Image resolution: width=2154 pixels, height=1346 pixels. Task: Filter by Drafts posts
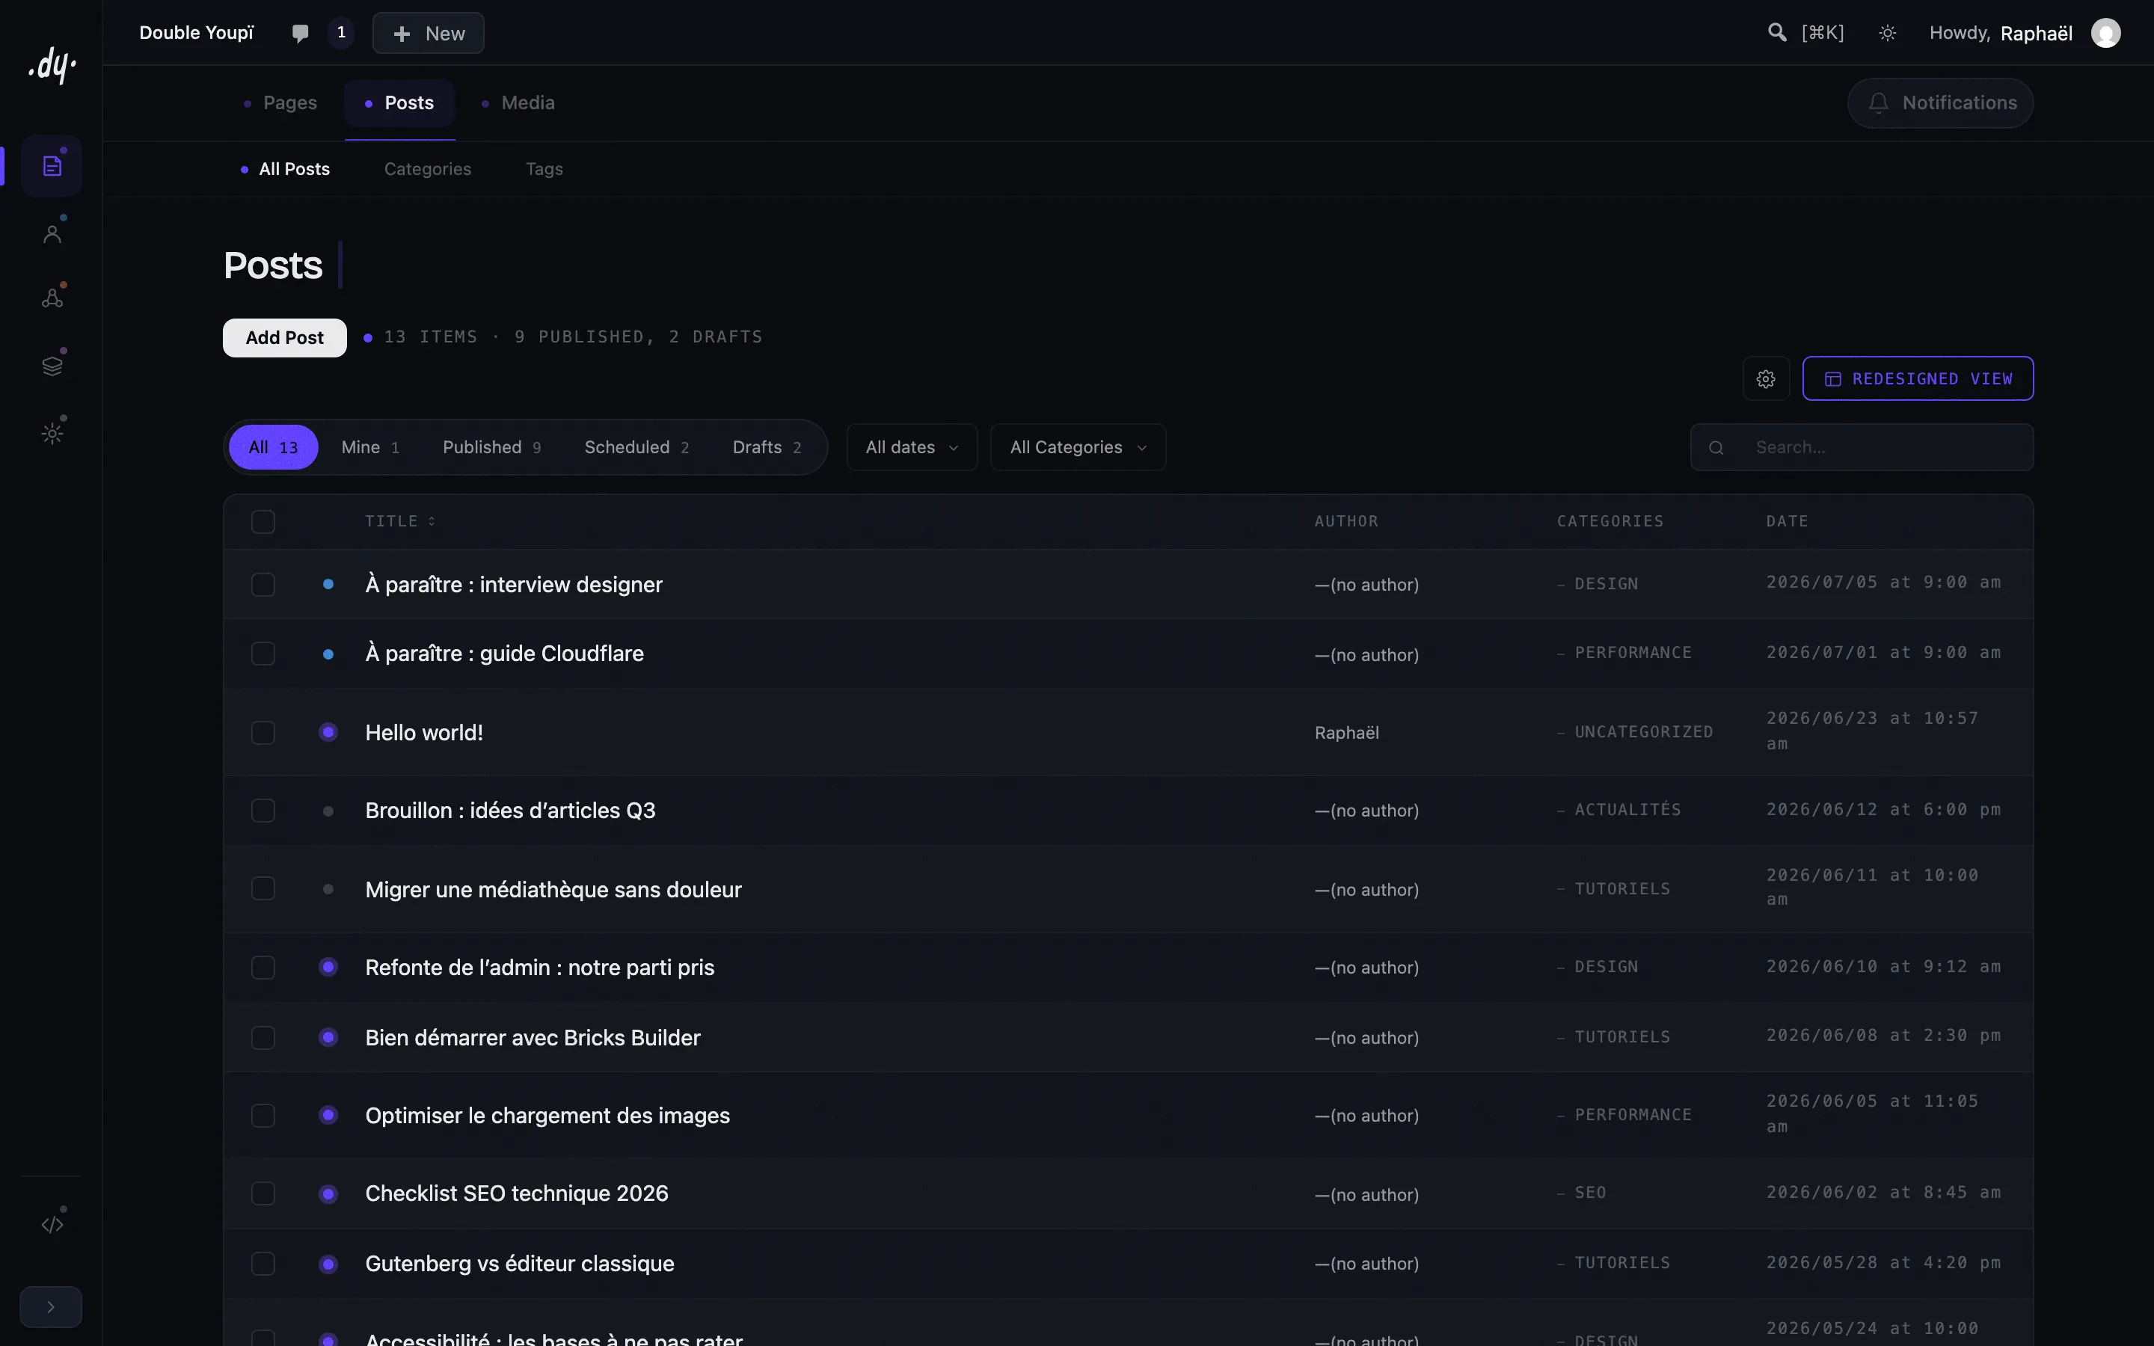coord(767,447)
